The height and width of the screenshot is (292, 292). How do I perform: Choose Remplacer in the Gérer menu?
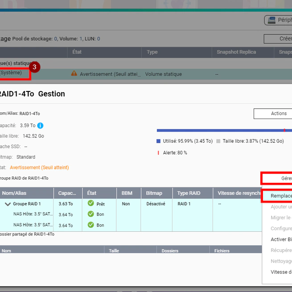coord(277,196)
